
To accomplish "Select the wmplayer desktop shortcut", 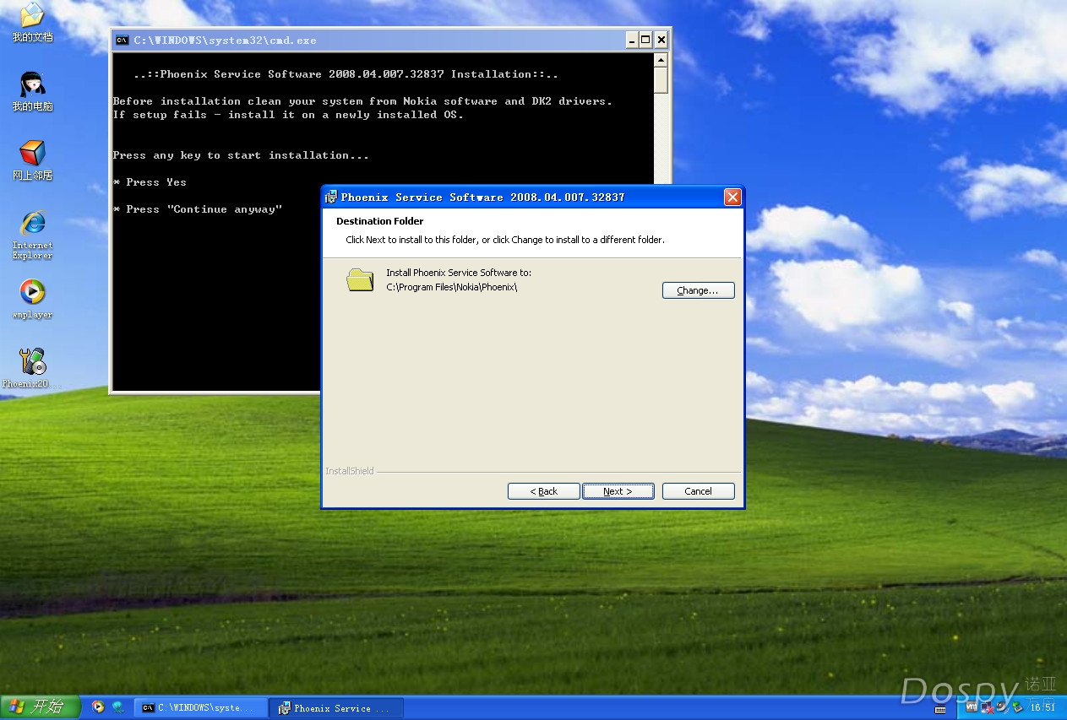I will (x=32, y=299).
